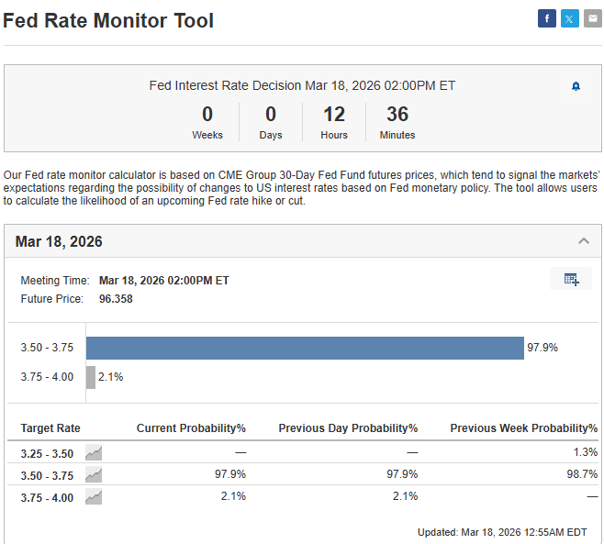Click the 3.25 - 3.50 target rate label in table
The image size is (604, 544).
tap(47, 452)
